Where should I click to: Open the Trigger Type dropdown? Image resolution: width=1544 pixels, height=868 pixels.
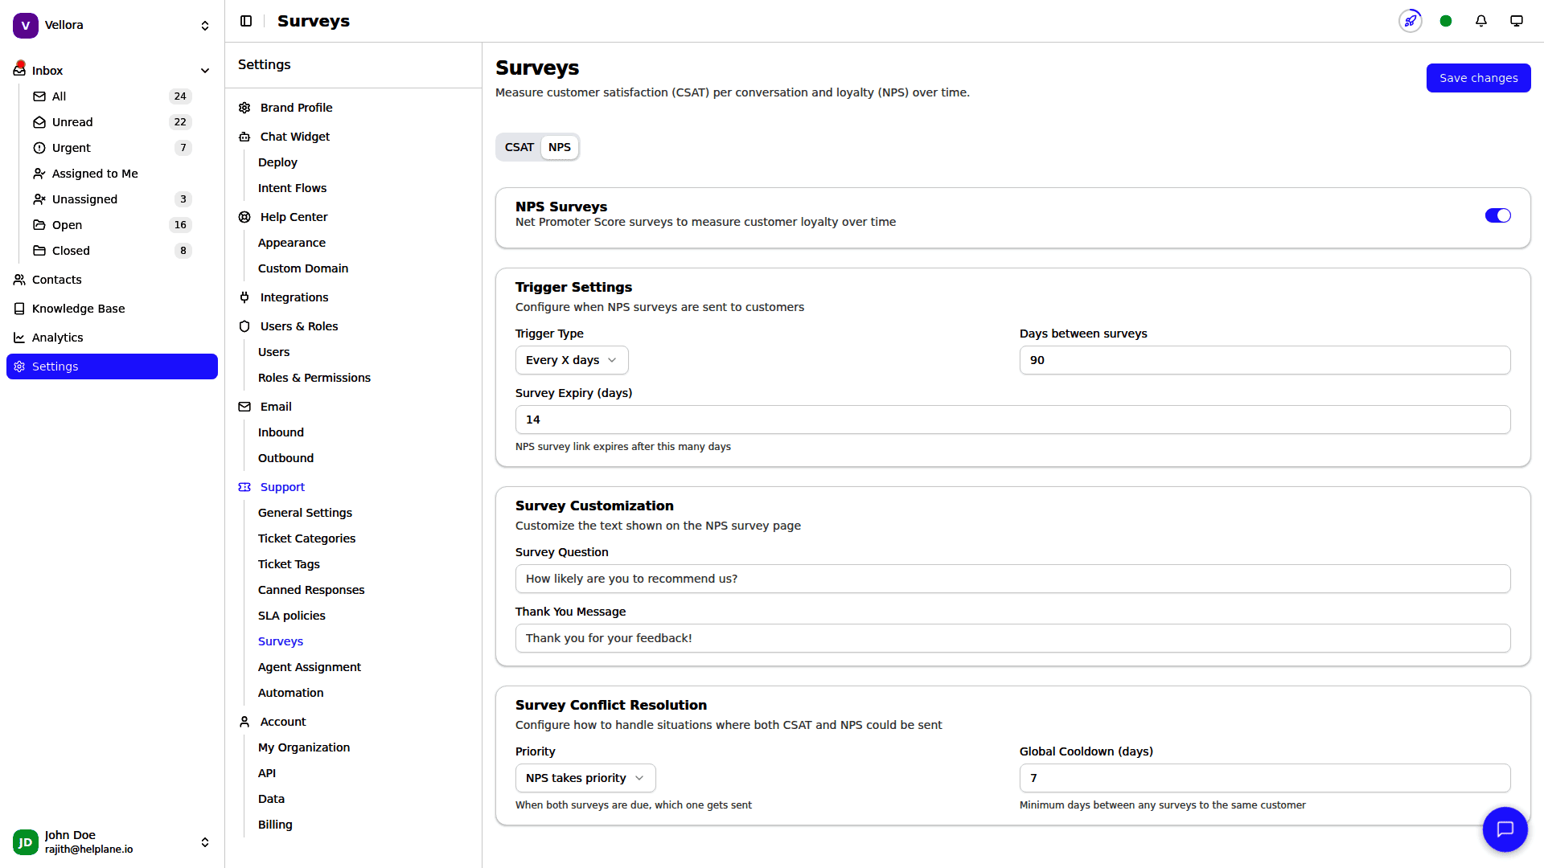pos(571,360)
